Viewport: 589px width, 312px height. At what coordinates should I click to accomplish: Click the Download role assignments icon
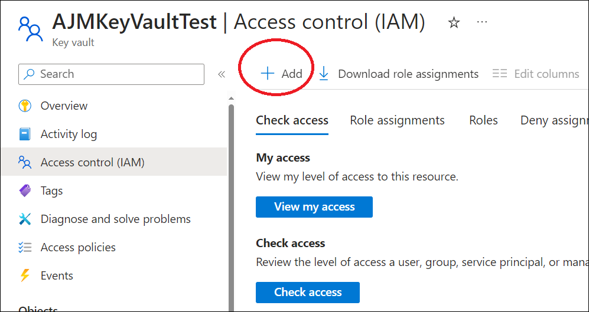pos(324,74)
